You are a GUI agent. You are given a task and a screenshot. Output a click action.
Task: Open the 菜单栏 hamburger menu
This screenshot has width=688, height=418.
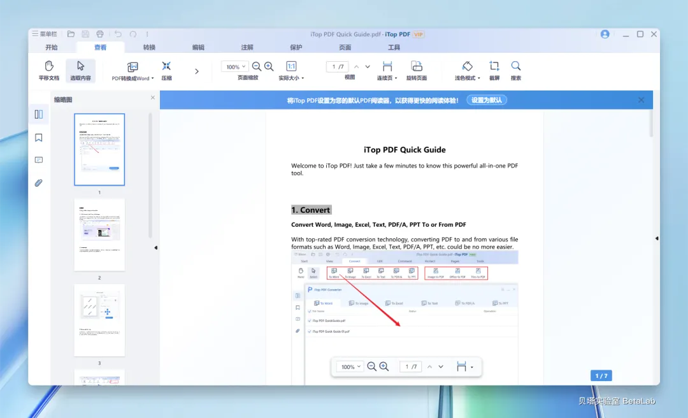45,34
